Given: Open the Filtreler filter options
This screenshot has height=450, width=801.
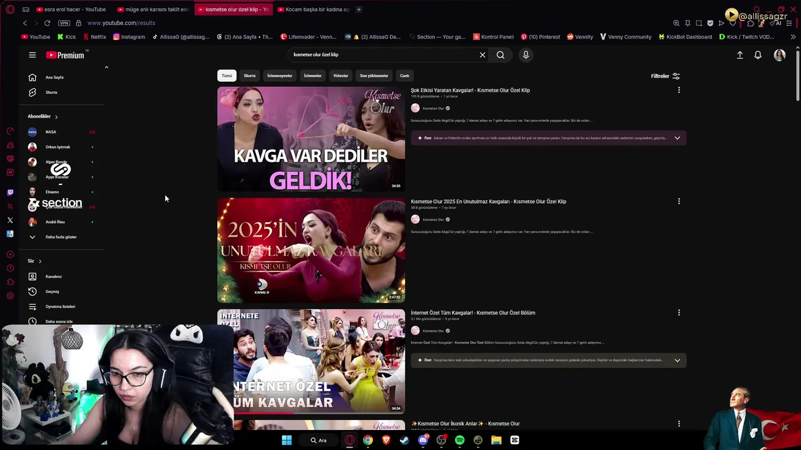Looking at the screenshot, I should pyautogui.click(x=665, y=76).
